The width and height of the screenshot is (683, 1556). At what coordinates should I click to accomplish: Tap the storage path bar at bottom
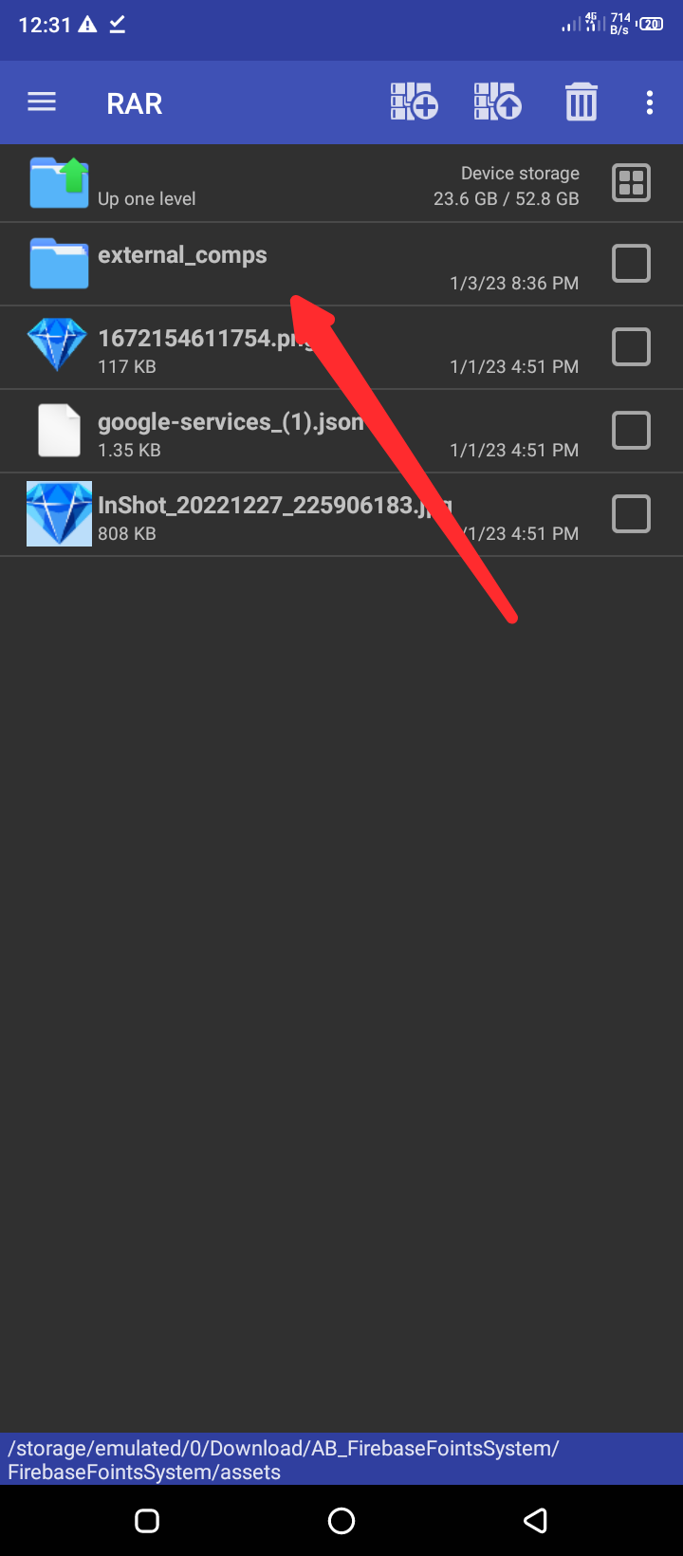(x=341, y=1459)
